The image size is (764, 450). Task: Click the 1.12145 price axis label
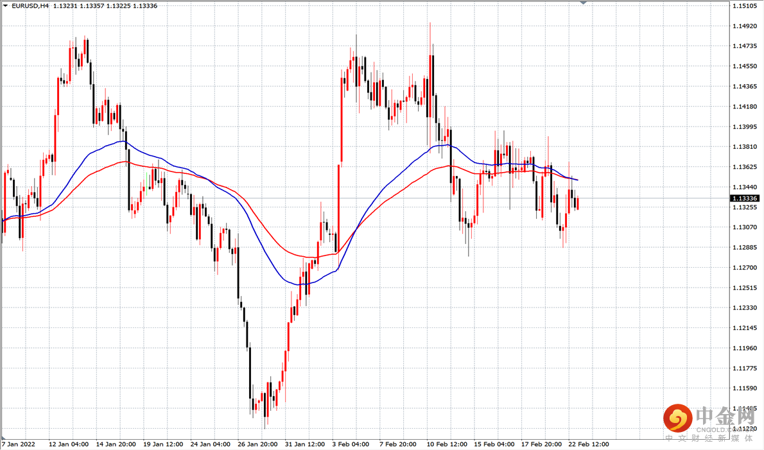coord(745,328)
